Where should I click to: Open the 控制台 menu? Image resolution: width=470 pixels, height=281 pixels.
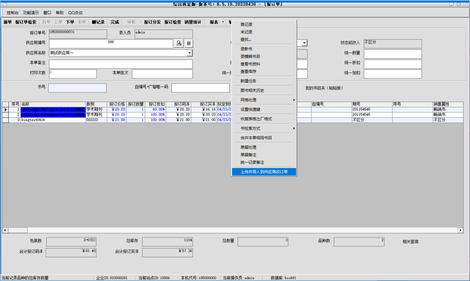click(x=13, y=13)
